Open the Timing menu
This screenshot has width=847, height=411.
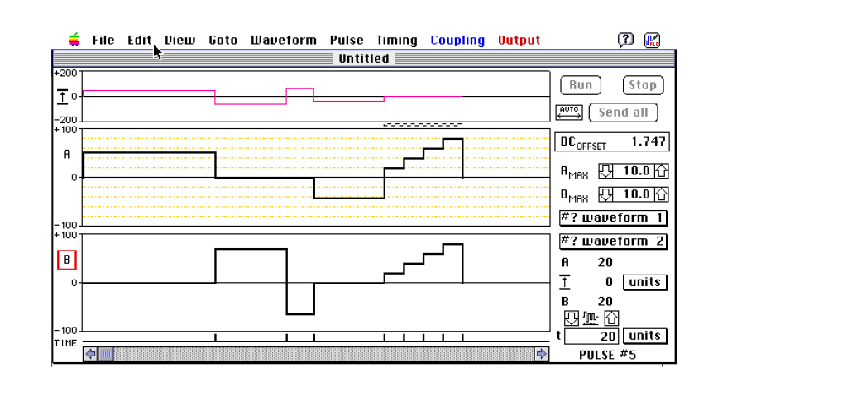[x=397, y=40]
